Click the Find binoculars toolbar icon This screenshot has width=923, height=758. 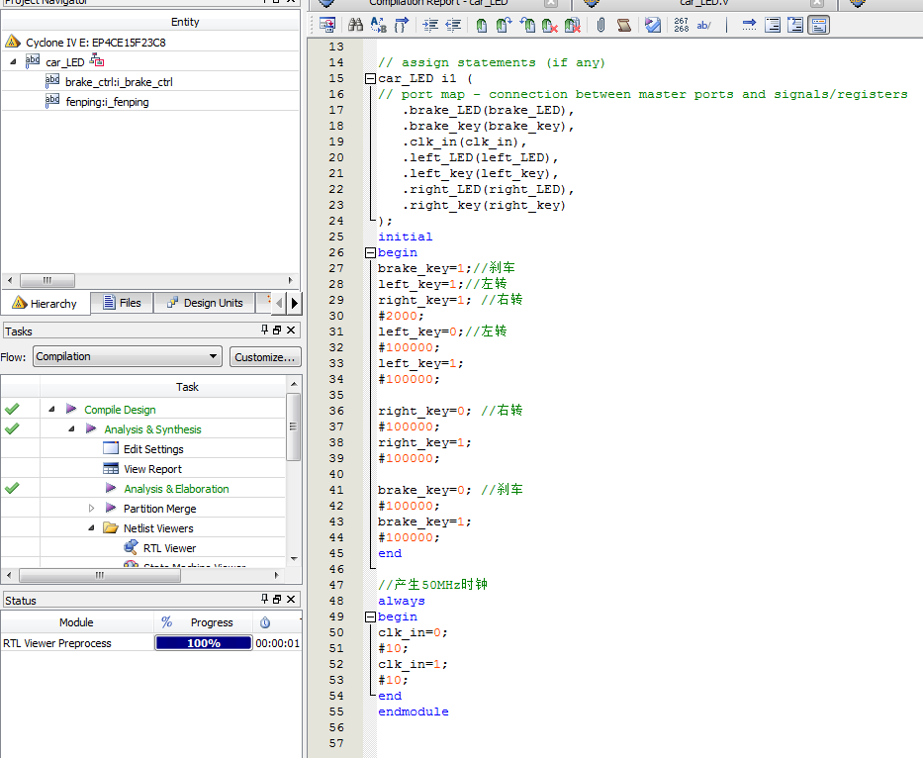click(x=355, y=25)
